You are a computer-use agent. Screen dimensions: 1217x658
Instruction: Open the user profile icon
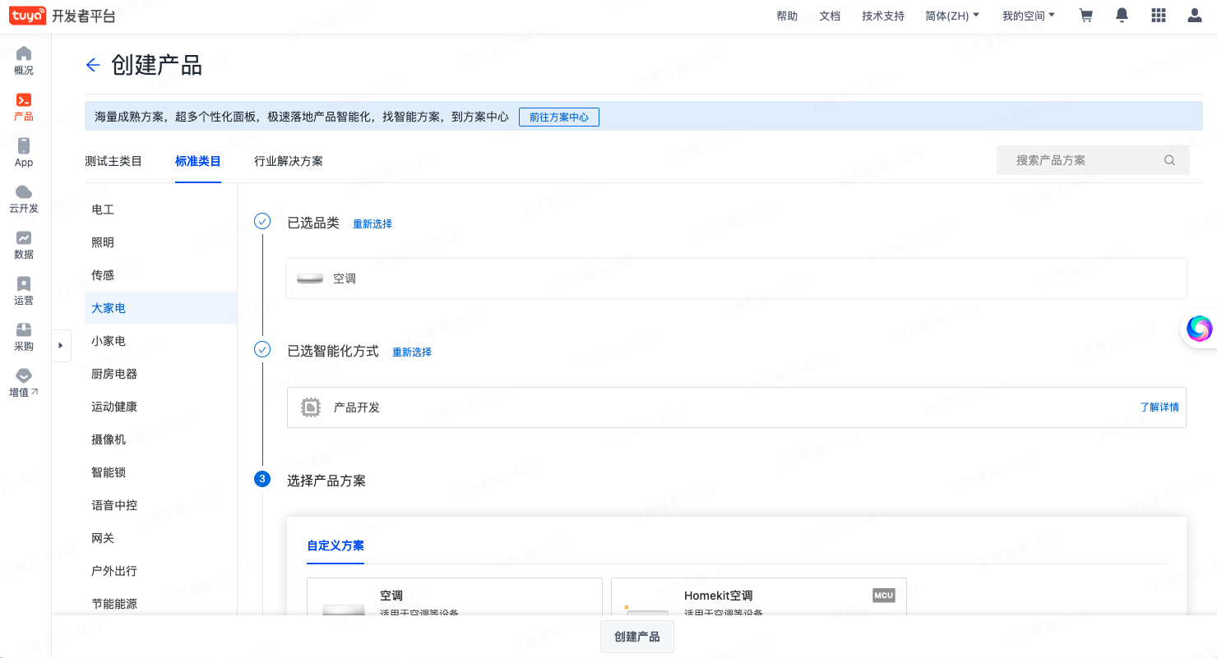coord(1195,16)
